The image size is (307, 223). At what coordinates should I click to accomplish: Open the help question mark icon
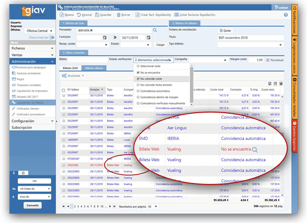click(x=286, y=15)
